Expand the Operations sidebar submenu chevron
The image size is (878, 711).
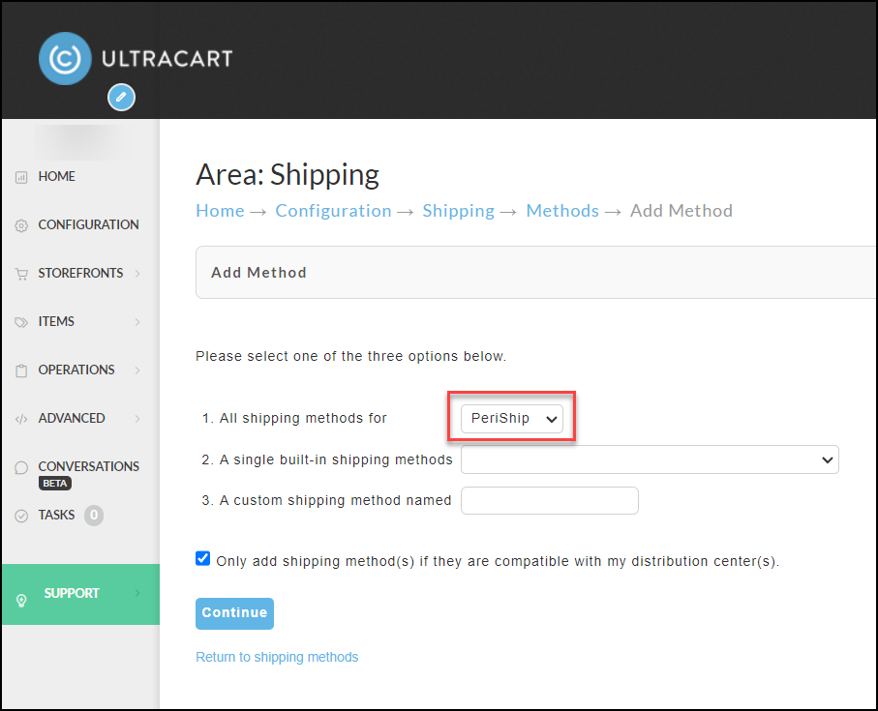coord(137,370)
